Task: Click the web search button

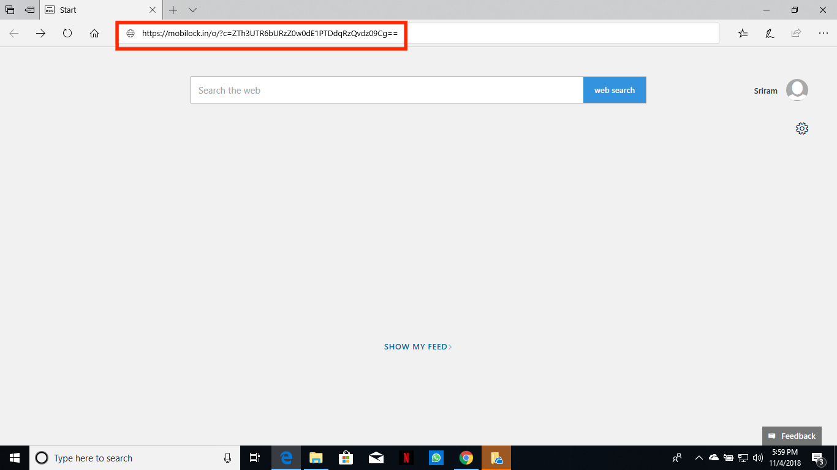Action: click(x=615, y=90)
